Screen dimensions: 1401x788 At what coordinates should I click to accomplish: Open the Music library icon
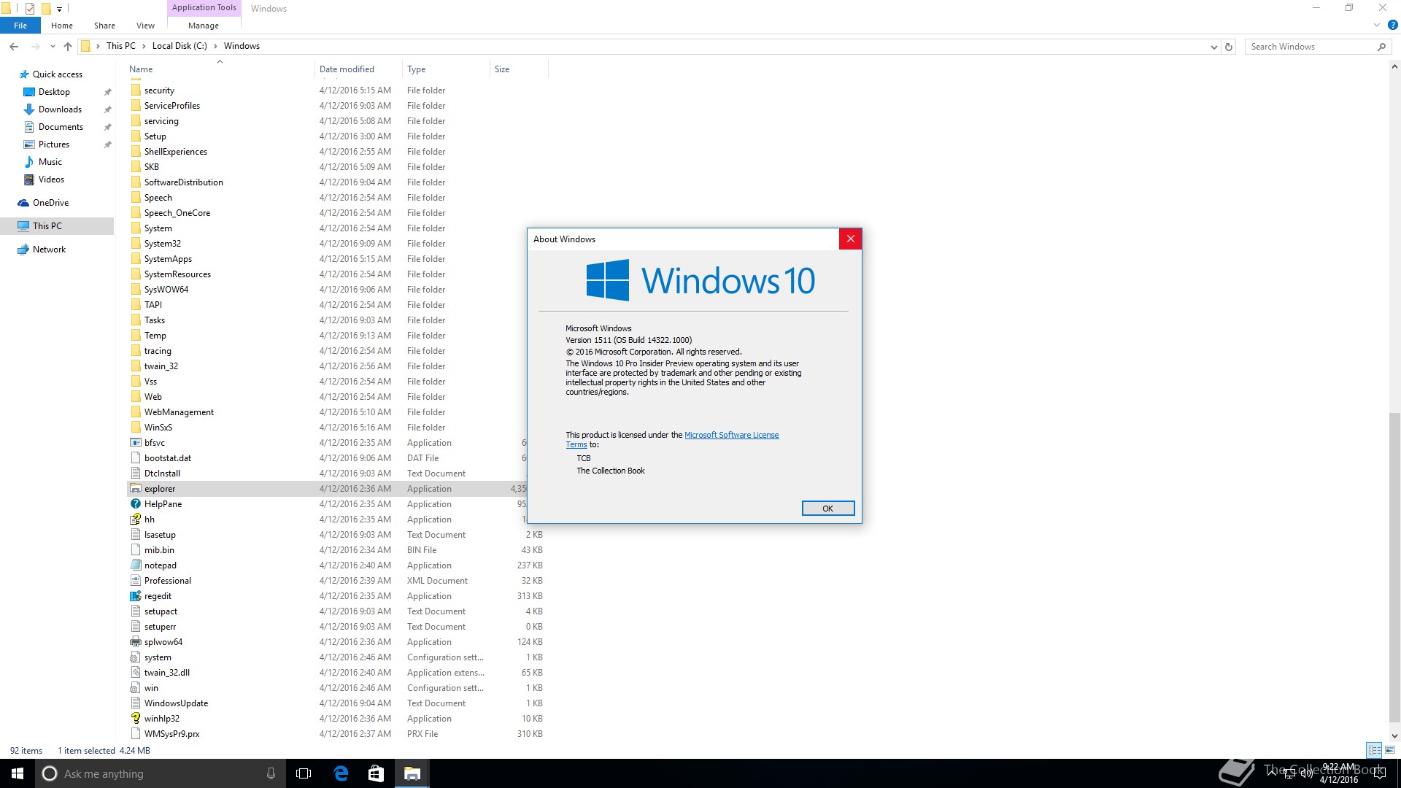click(x=29, y=162)
